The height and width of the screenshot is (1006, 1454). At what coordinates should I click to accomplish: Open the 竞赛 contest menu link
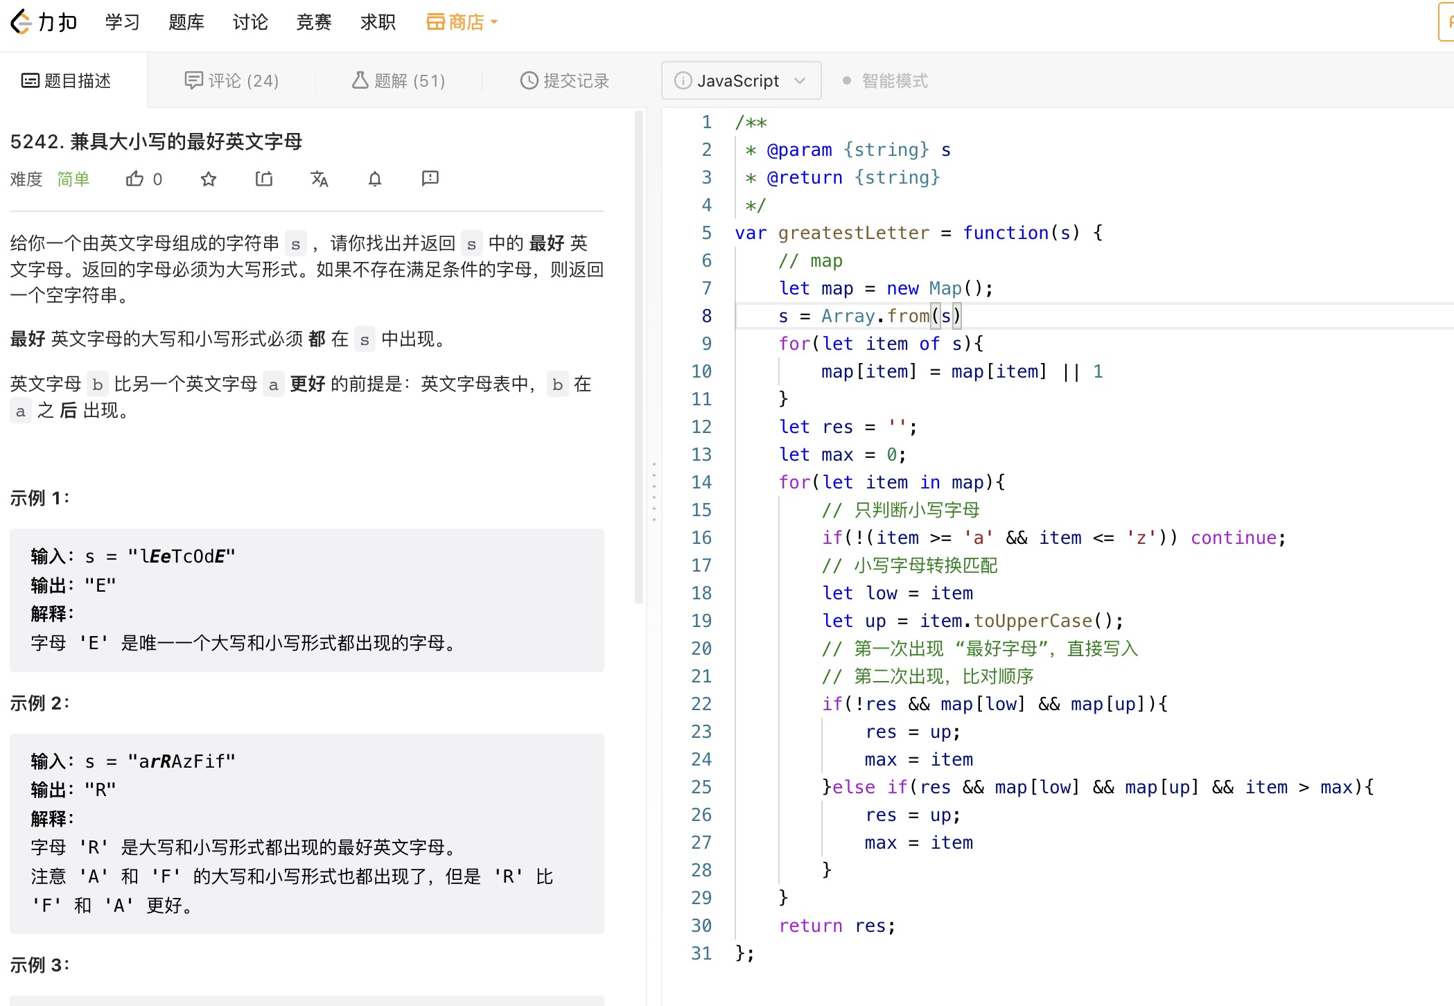[314, 22]
